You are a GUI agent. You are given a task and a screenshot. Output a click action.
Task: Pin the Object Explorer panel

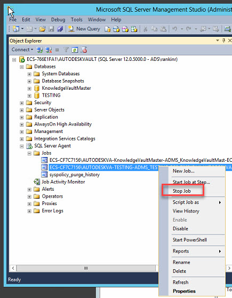pos(224,41)
